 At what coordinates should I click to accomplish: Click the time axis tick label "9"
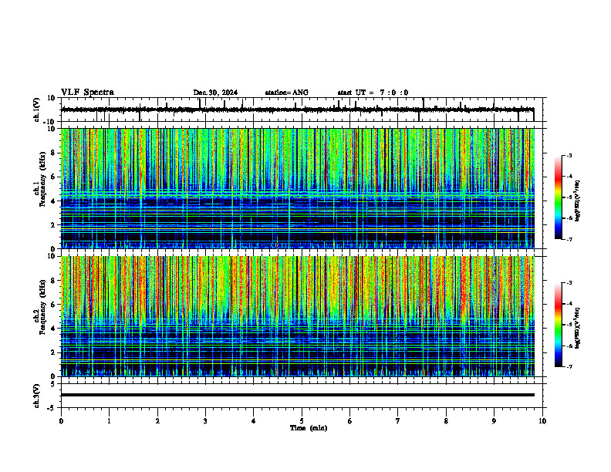click(x=494, y=421)
